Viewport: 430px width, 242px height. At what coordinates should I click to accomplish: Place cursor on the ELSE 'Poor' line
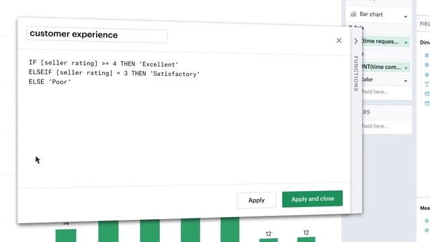pos(50,82)
